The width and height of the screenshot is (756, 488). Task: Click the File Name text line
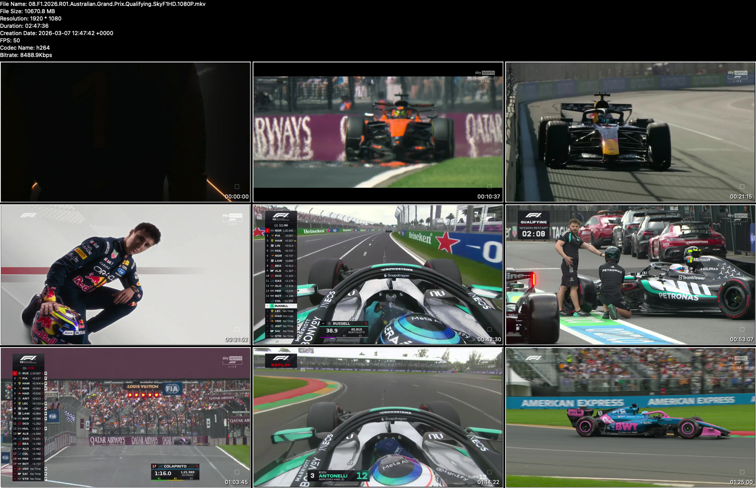point(103,4)
